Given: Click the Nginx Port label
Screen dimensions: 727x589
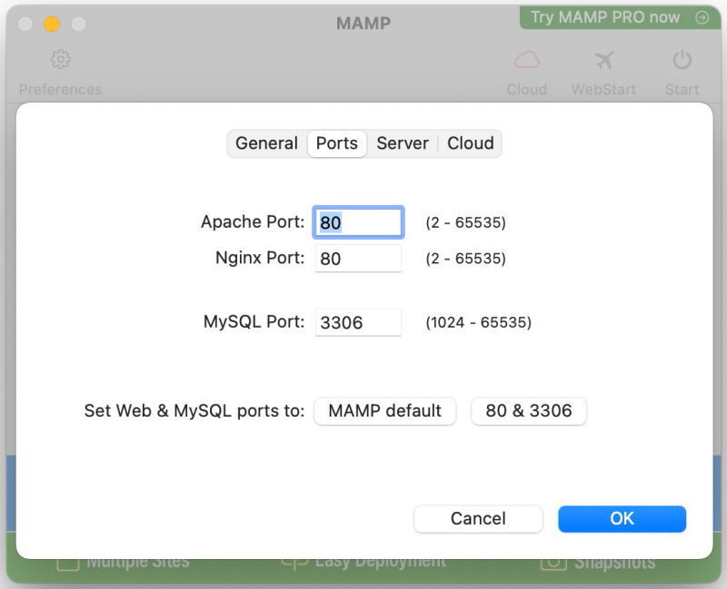Looking at the screenshot, I should [x=260, y=258].
